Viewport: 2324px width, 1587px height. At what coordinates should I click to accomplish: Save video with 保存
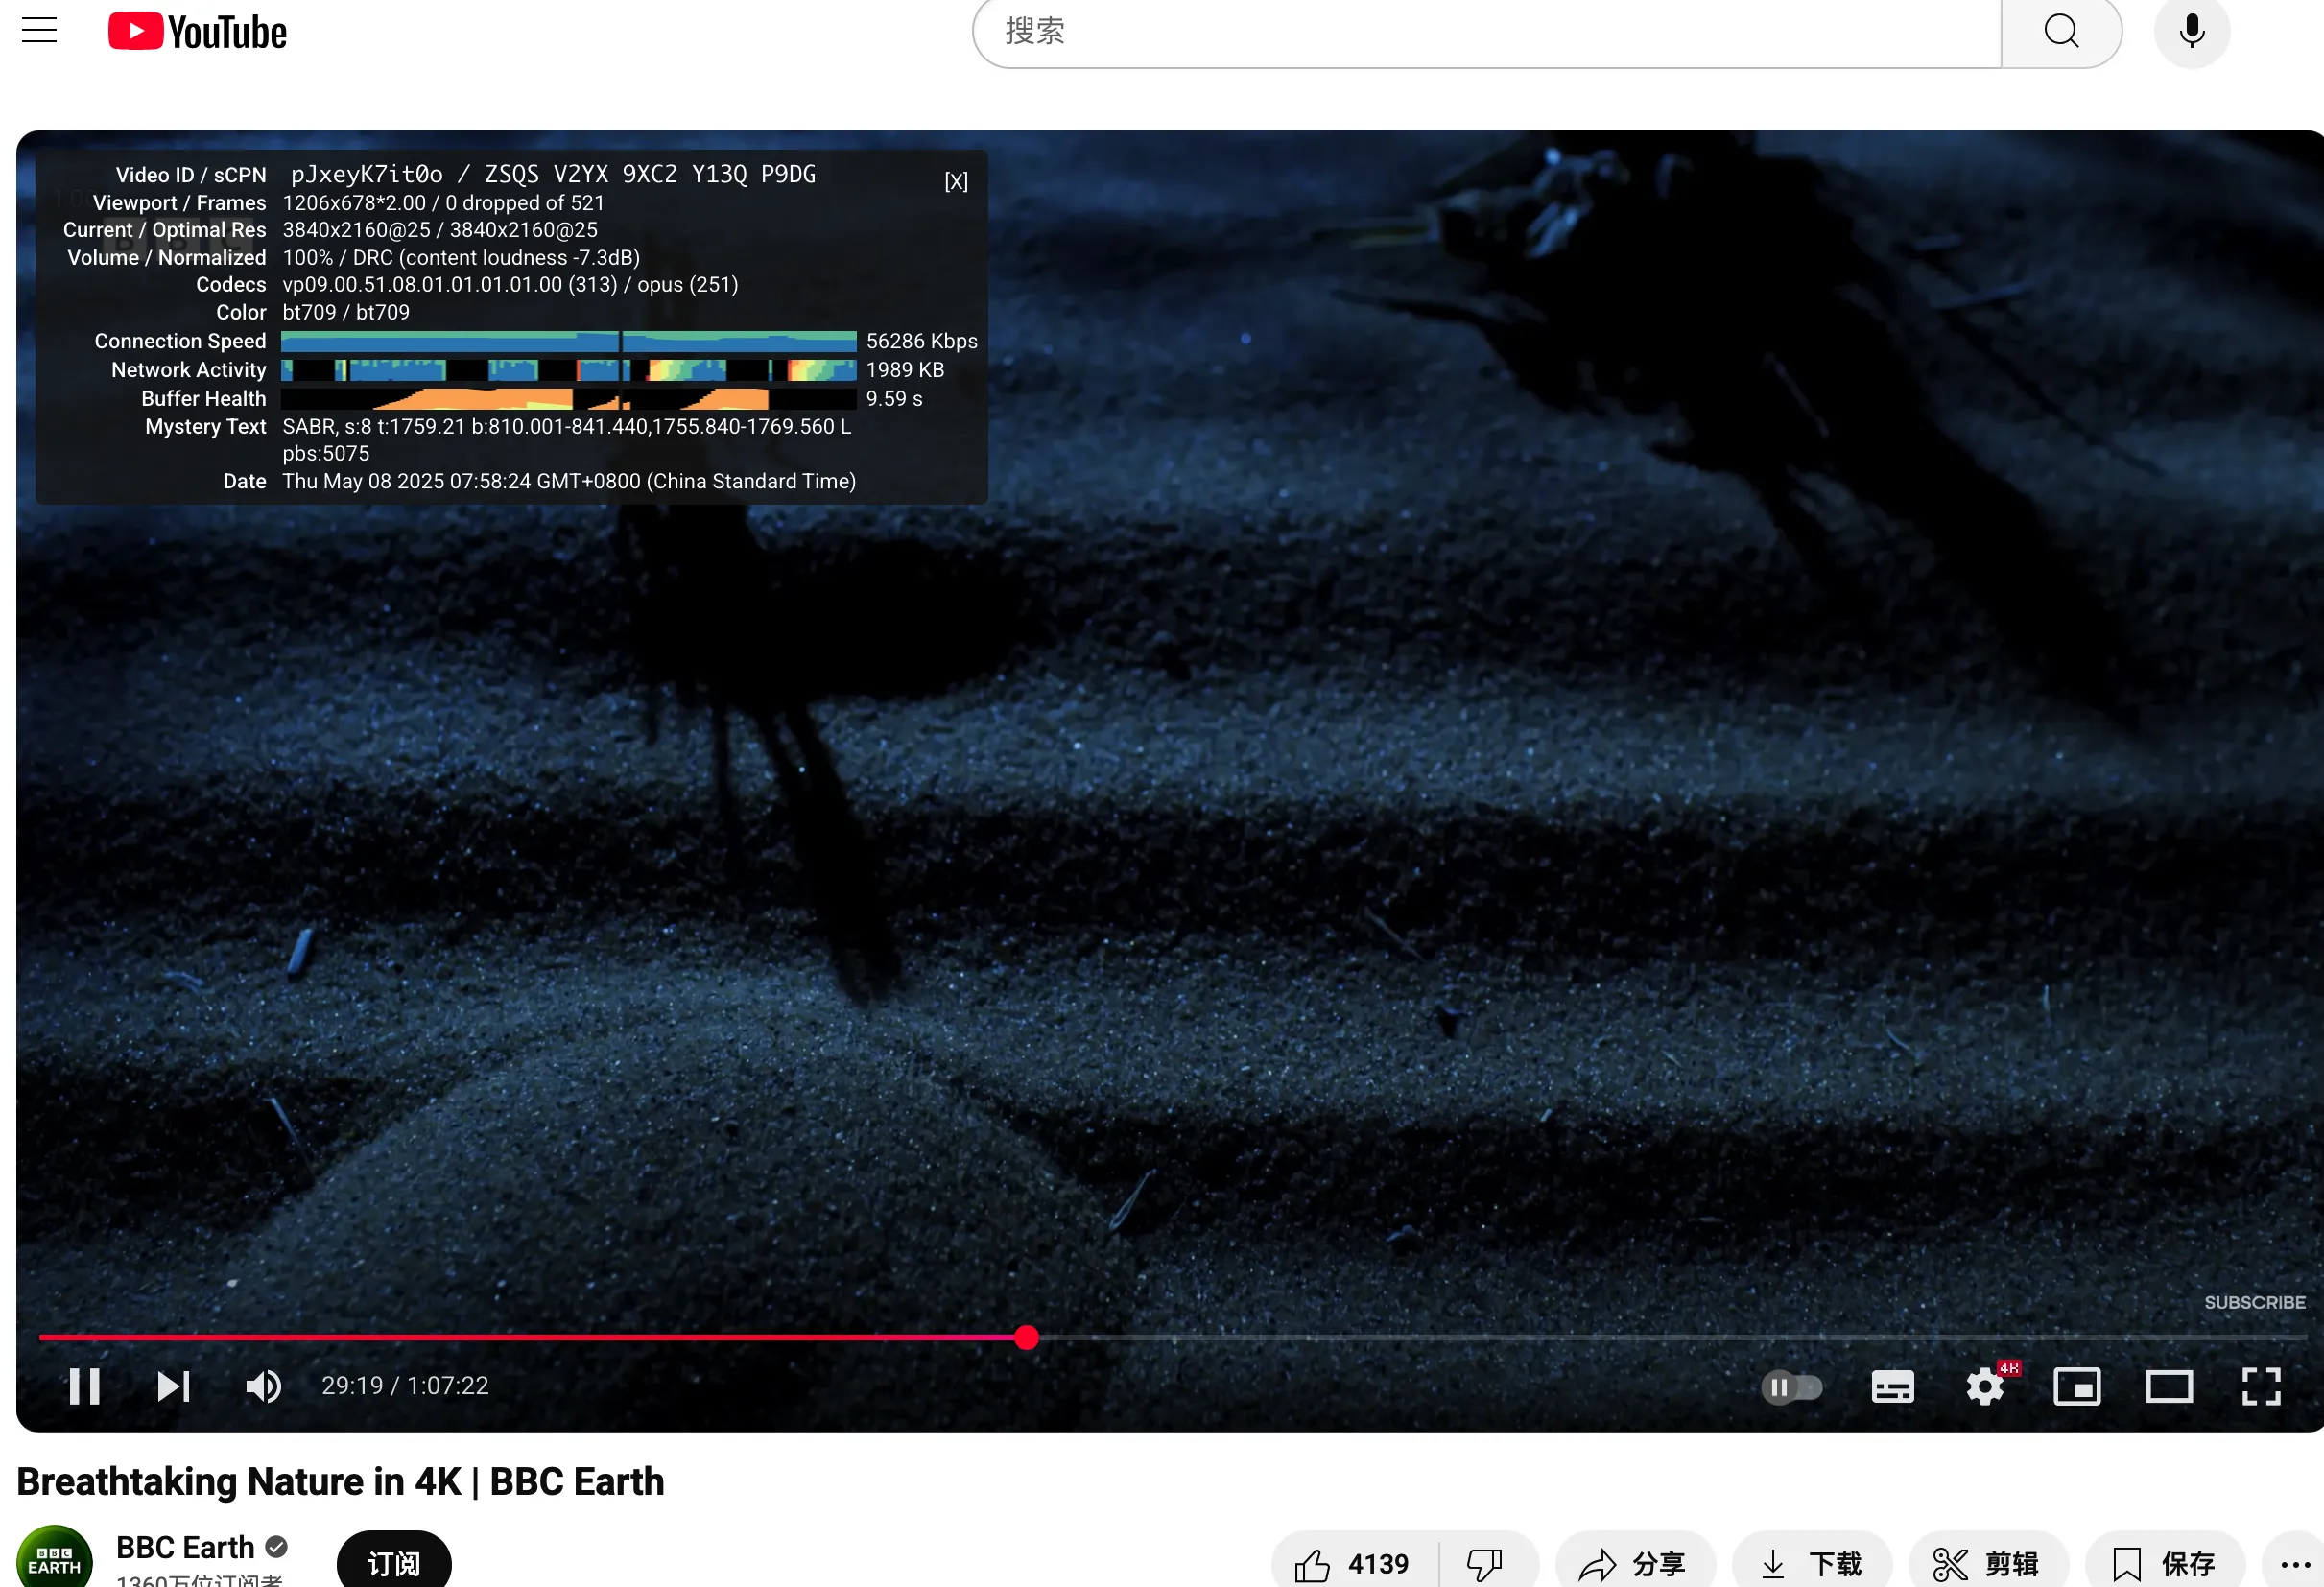(x=2164, y=1563)
